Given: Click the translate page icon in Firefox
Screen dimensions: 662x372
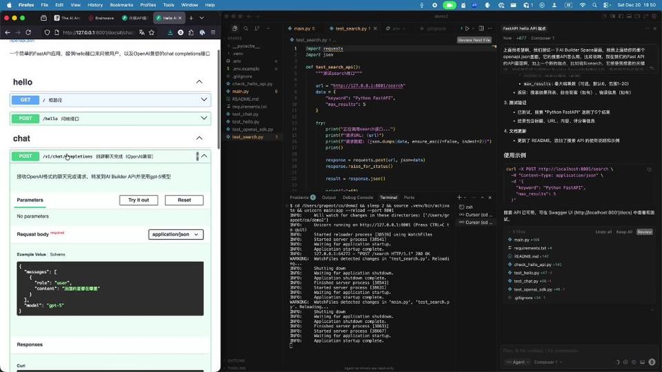Looking at the screenshot, I should tap(142, 32).
